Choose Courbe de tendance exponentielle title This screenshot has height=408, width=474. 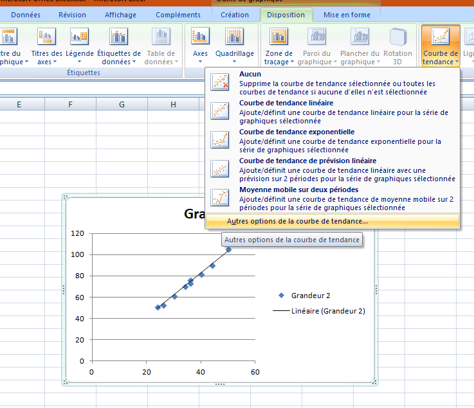point(296,132)
